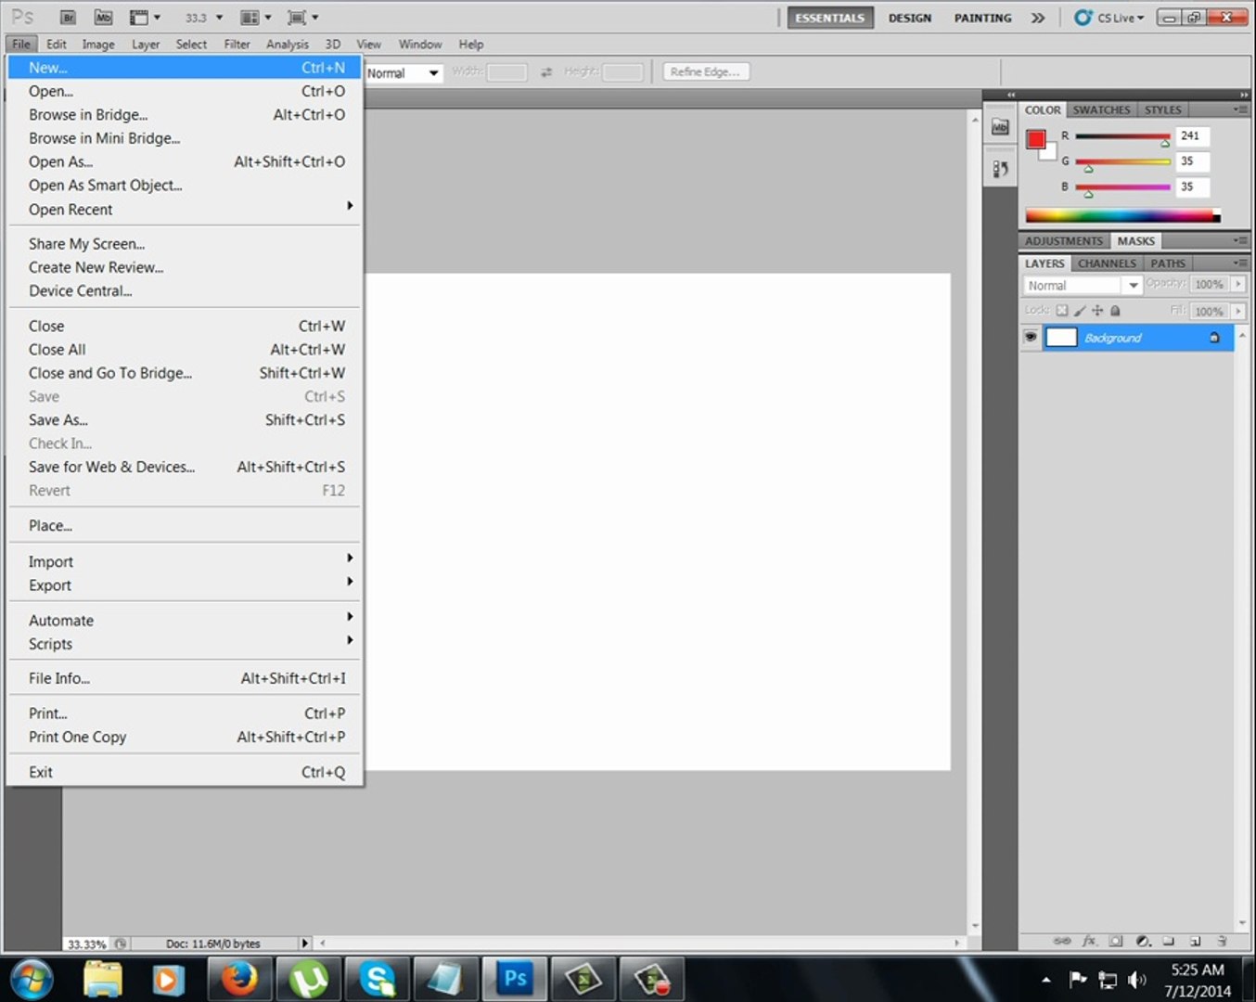Add a layer style via fx icon
Screen dimensions: 1256x1002
coord(1089,941)
